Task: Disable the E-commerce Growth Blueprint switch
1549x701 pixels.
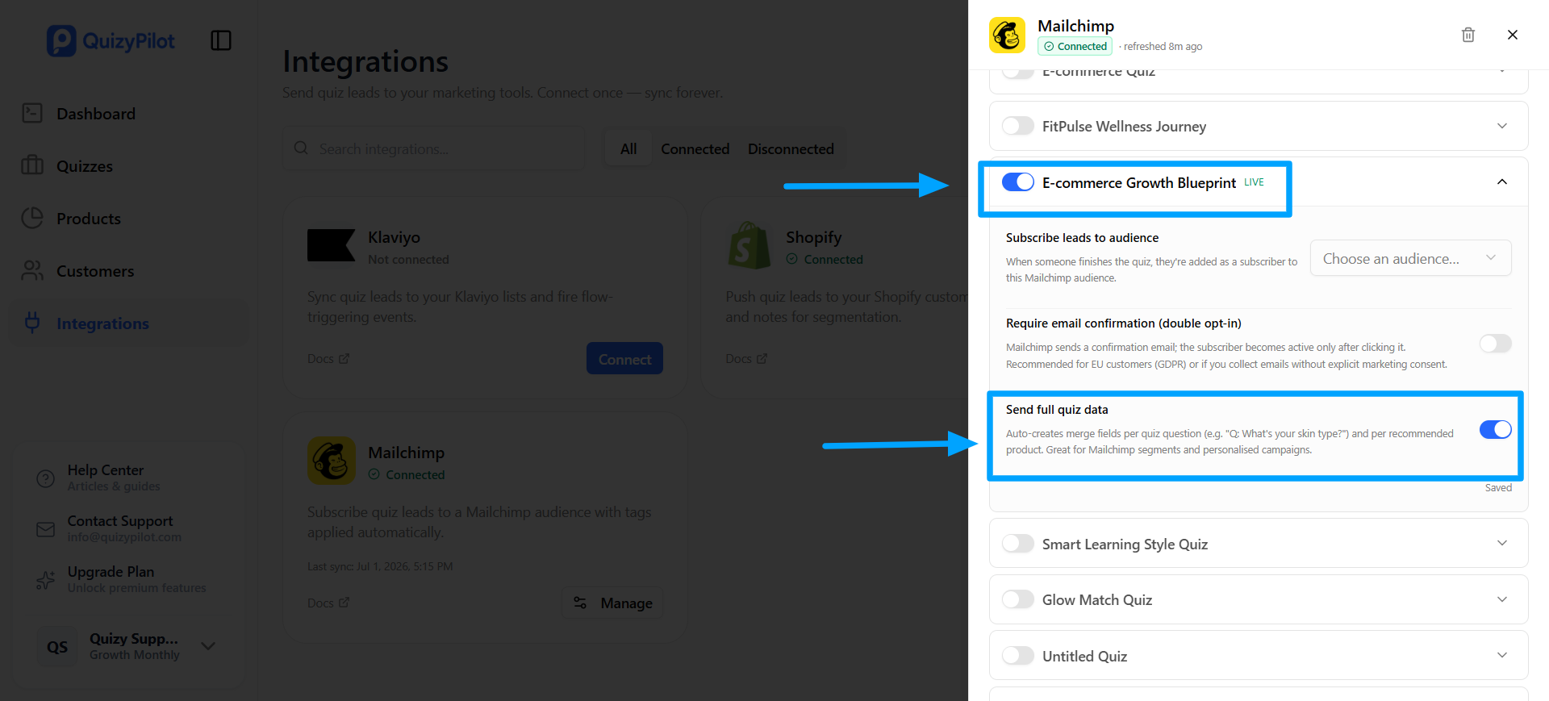Action: pyautogui.click(x=1018, y=182)
